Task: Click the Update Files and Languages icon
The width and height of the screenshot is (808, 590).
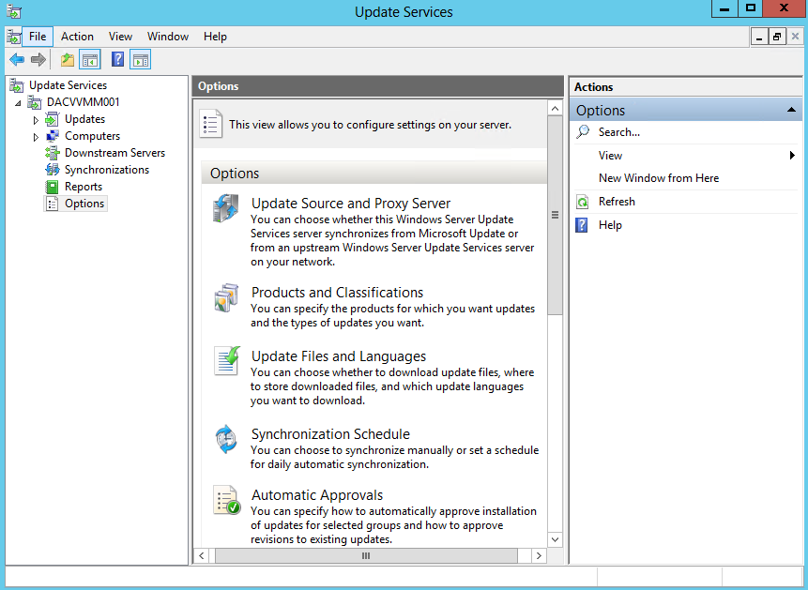Action: coord(227,361)
